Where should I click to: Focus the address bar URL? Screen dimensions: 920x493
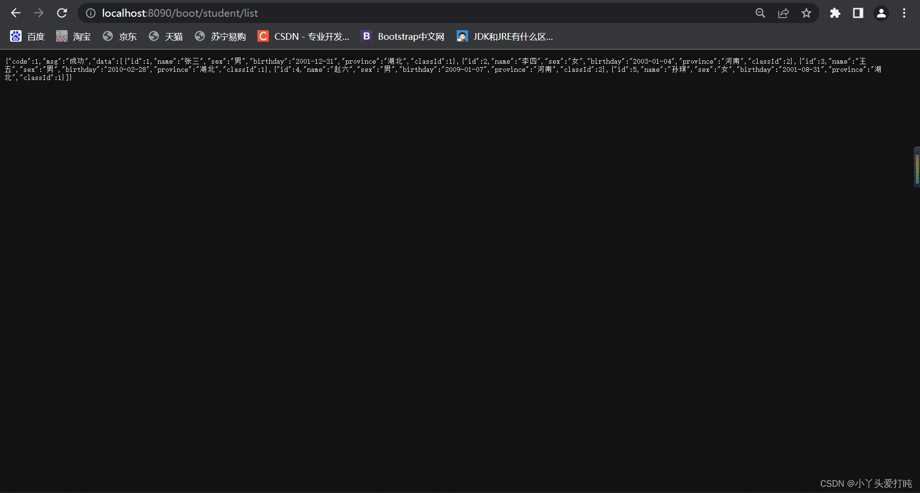(180, 13)
